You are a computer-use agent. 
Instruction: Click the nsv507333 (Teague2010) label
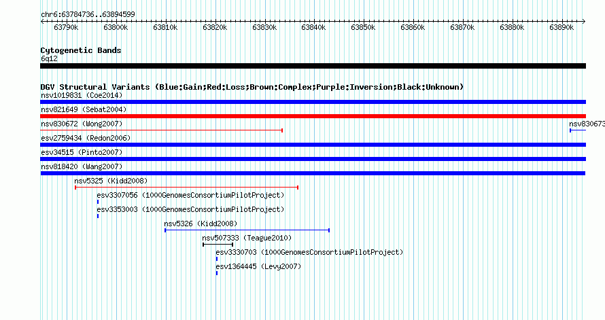[x=247, y=238]
